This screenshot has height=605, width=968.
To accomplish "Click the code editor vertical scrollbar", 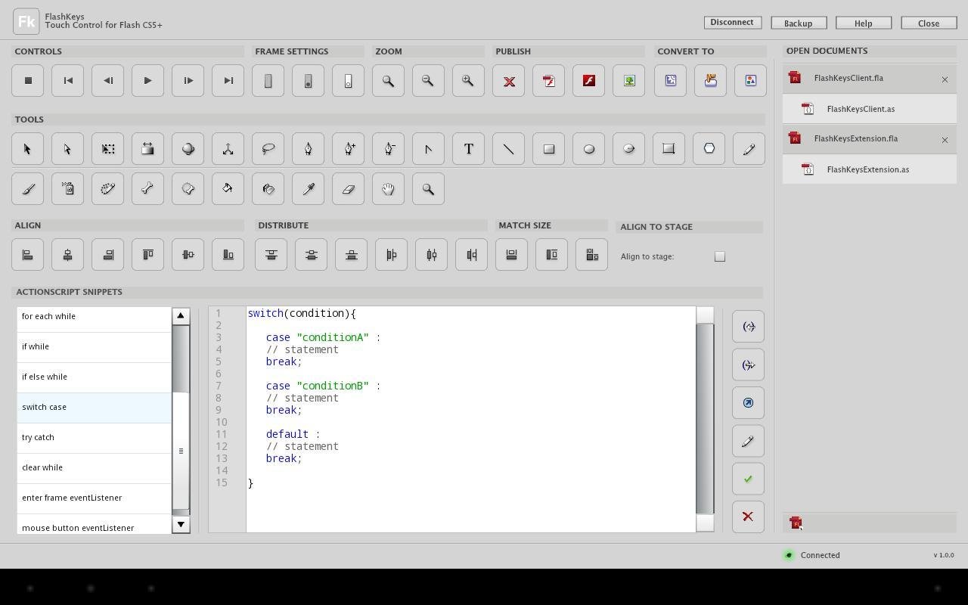I will click(705, 418).
